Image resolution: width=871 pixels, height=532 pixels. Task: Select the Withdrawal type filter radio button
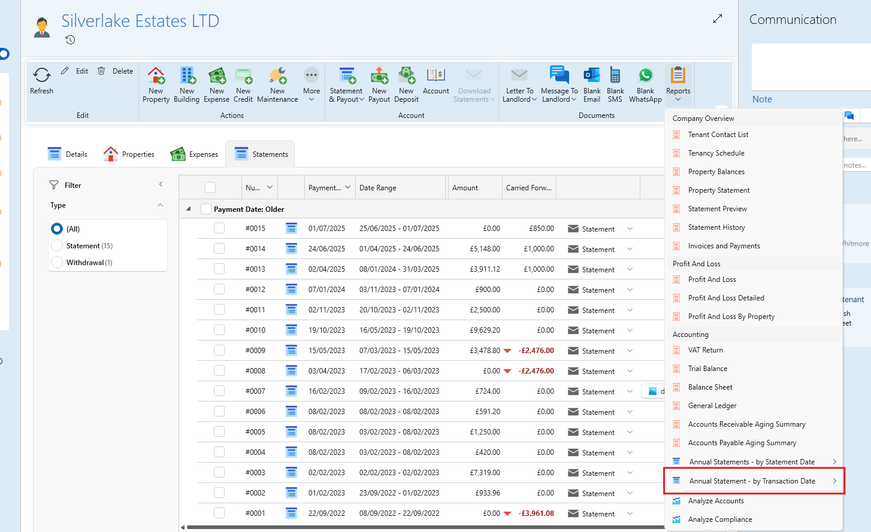pyautogui.click(x=58, y=263)
